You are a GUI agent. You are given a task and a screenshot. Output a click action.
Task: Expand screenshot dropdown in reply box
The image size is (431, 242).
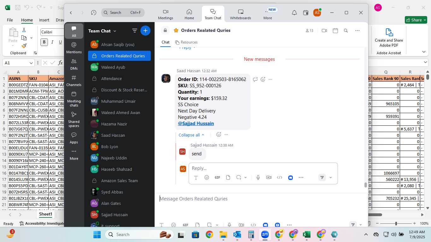[x=245, y=177]
